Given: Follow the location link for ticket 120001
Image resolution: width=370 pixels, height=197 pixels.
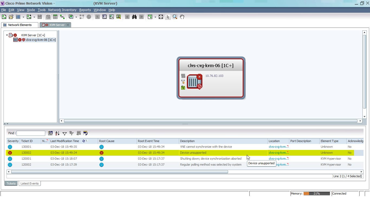Looking at the screenshot, I should click(x=277, y=159).
